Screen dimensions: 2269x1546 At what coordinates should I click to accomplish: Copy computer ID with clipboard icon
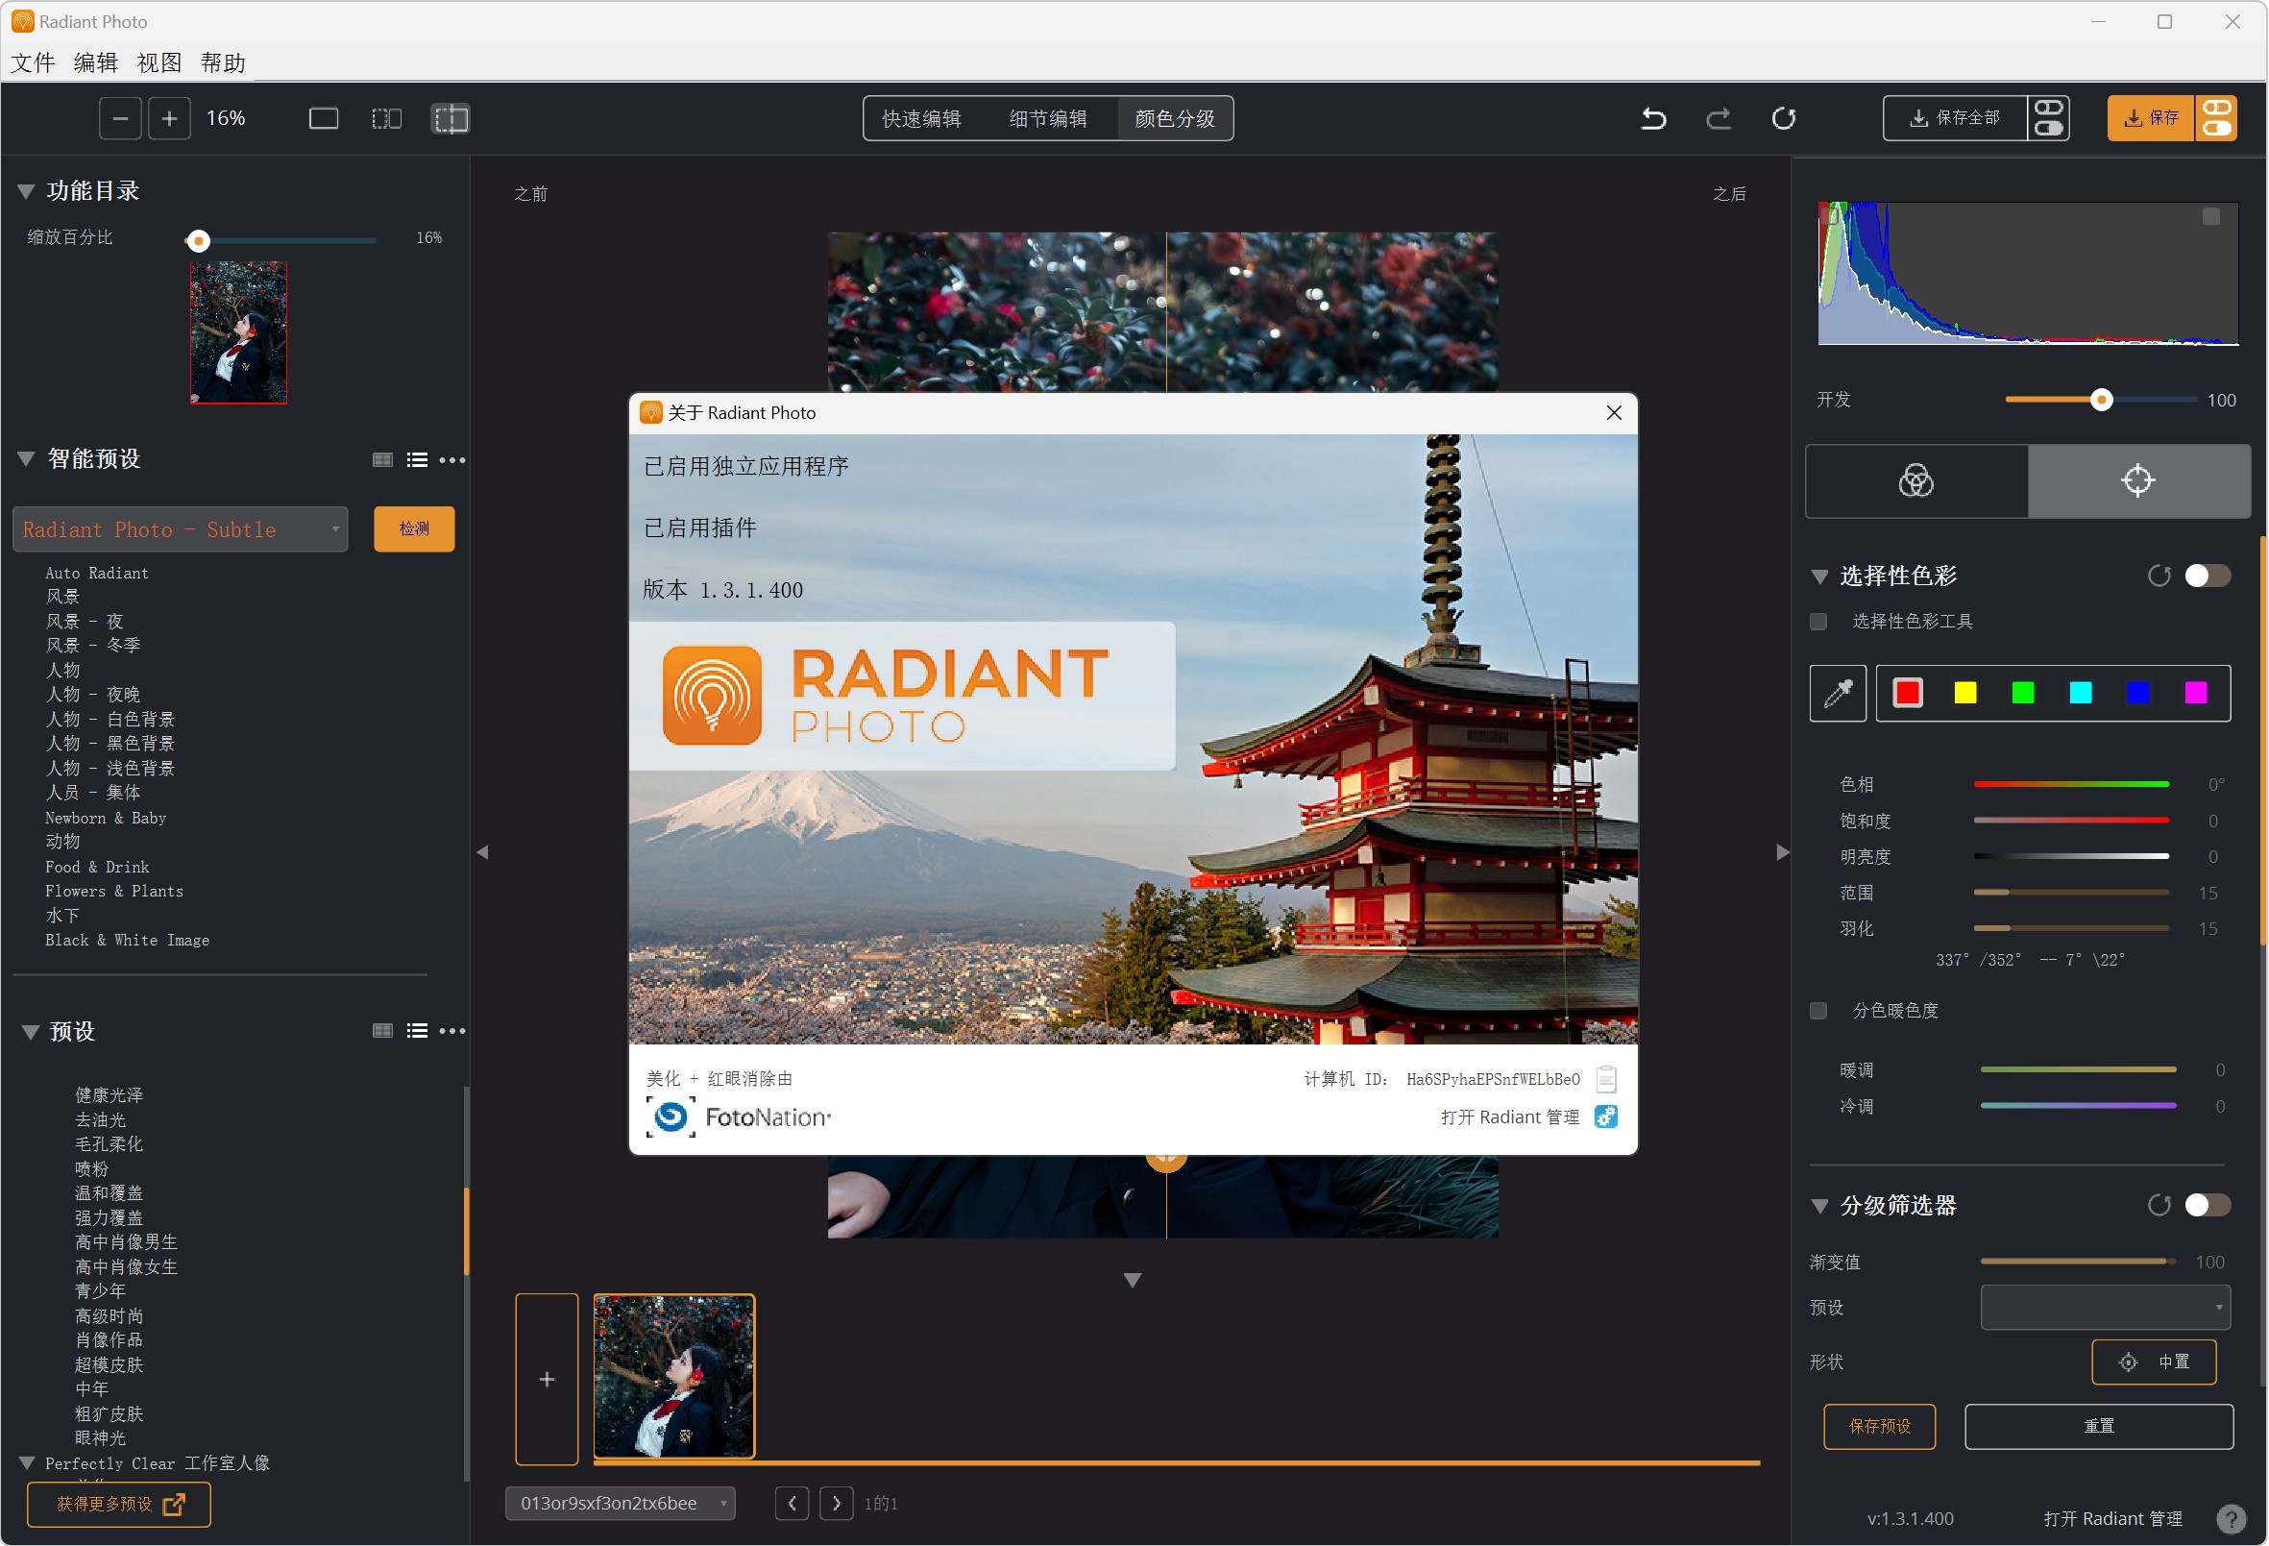pyautogui.click(x=1606, y=1079)
